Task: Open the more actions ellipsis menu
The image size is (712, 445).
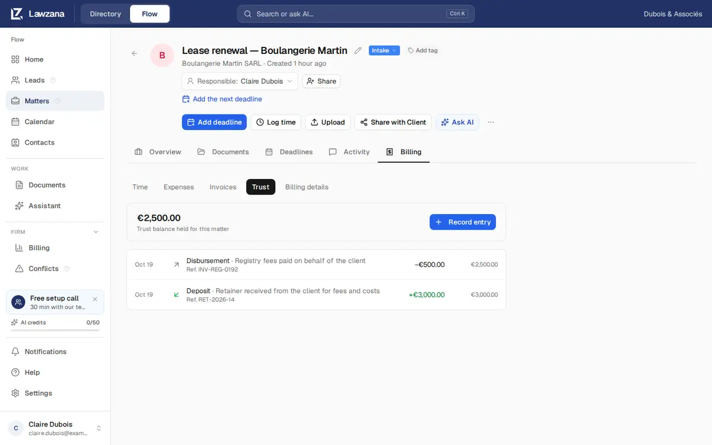Action: pos(491,122)
